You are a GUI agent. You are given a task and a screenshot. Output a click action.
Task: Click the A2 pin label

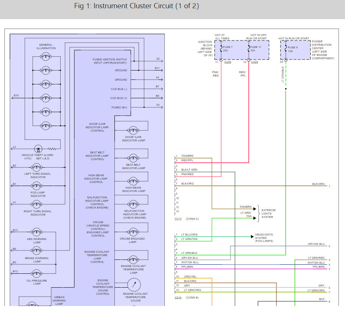(158, 58)
